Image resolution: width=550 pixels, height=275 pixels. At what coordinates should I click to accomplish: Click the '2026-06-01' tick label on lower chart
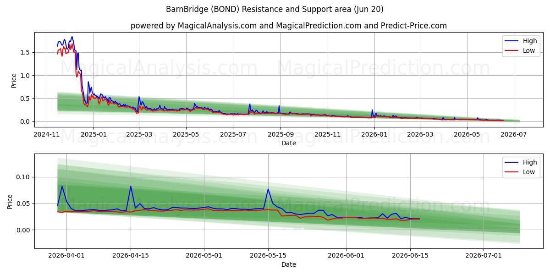346,256
